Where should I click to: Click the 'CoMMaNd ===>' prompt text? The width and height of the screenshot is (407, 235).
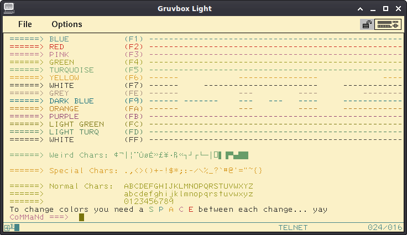coord(39,217)
